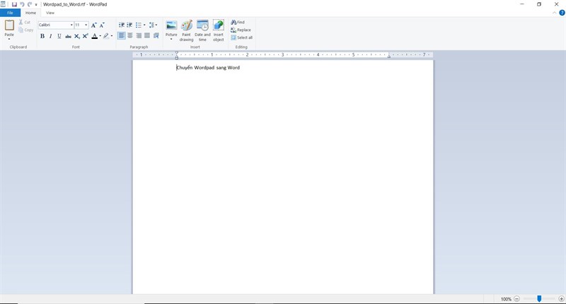This screenshot has height=304, width=566.
Task: Apply the text highlight color marker
Action: click(106, 36)
